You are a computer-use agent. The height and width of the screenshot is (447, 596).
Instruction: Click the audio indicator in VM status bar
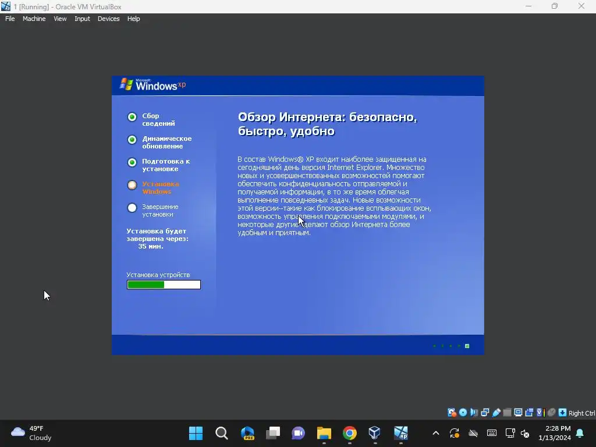[x=474, y=413]
